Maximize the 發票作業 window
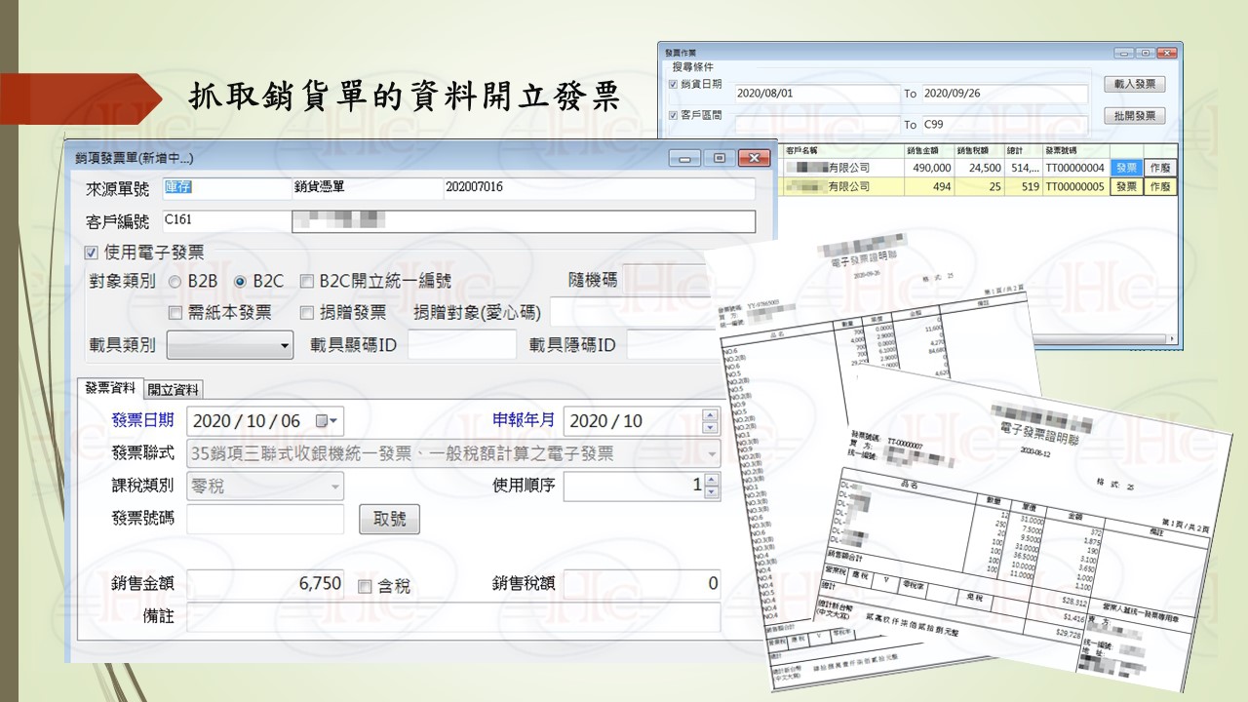The image size is (1248, 702). tap(1146, 53)
